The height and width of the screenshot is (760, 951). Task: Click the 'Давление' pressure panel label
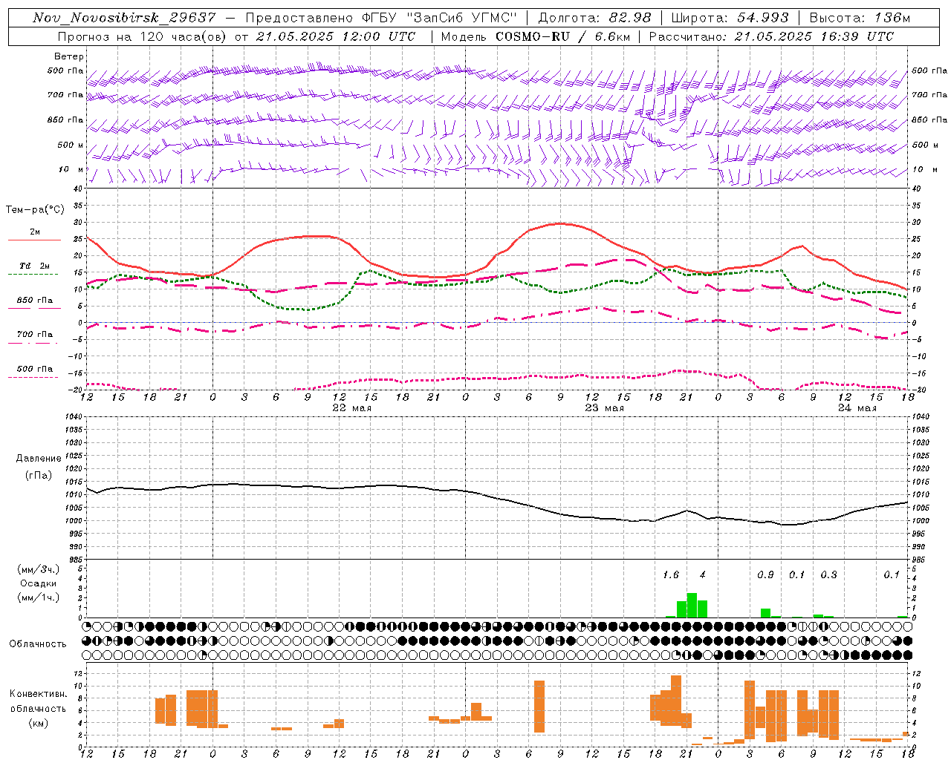39,458
